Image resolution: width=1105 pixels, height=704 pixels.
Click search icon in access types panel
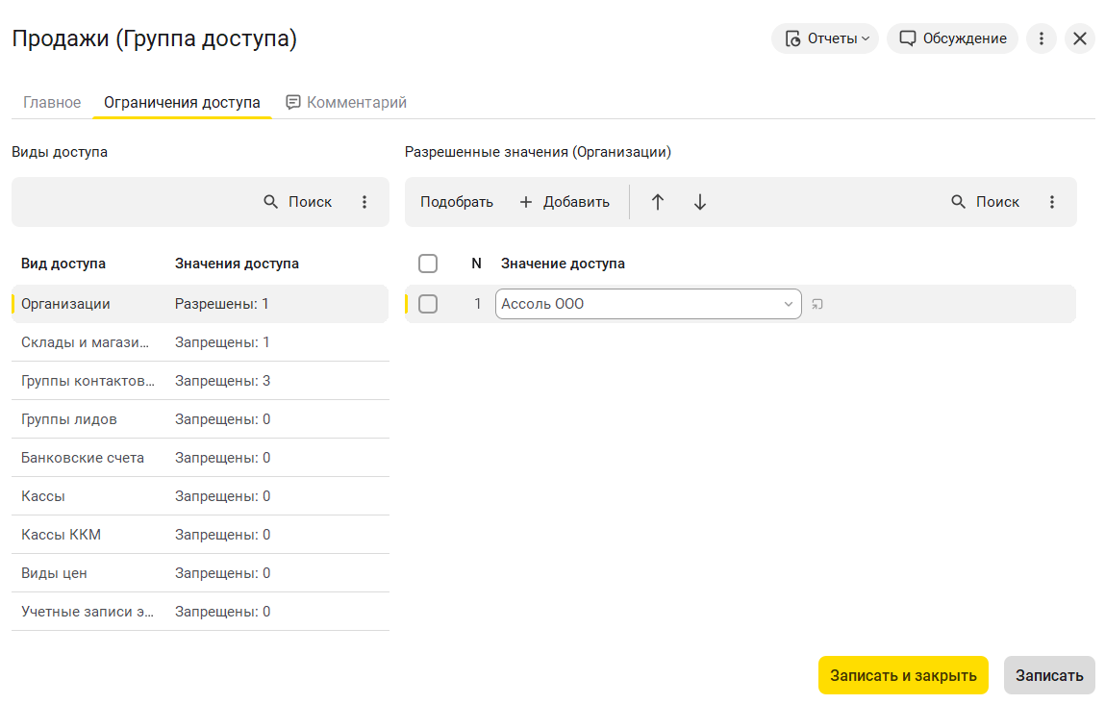(x=271, y=202)
